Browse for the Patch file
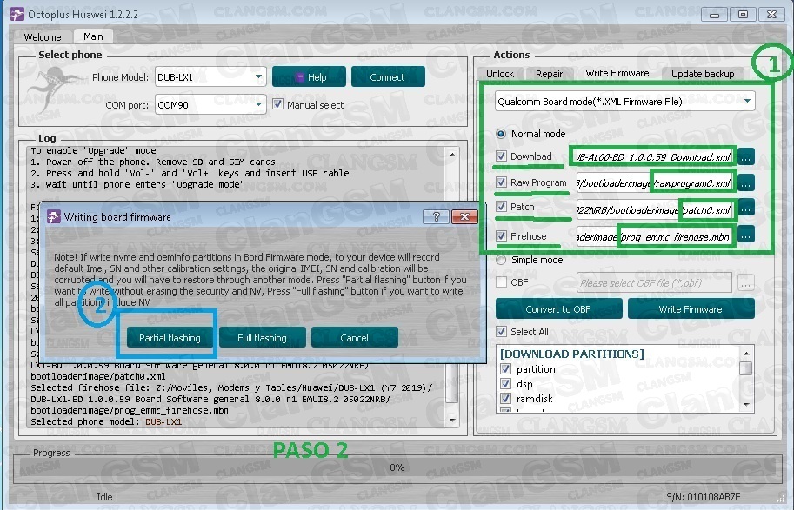Image resolution: width=794 pixels, height=510 pixels. [746, 208]
